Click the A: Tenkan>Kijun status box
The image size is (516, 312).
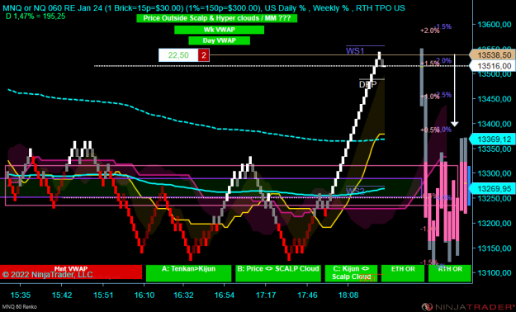pos(188,273)
